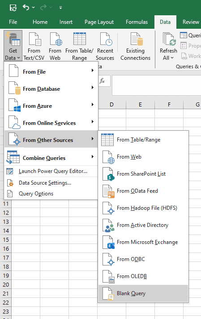Click the Combine Queries submenu arrow
The image size is (201, 319).
(93, 156)
